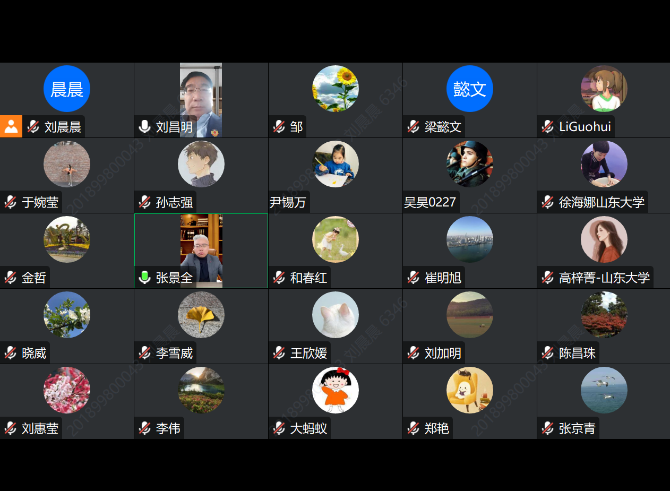Image resolution: width=670 pixels, height=491 pixels.
Task: Click the muted microphone icon next to 刘晨晨
Action: tap(33, 126)
